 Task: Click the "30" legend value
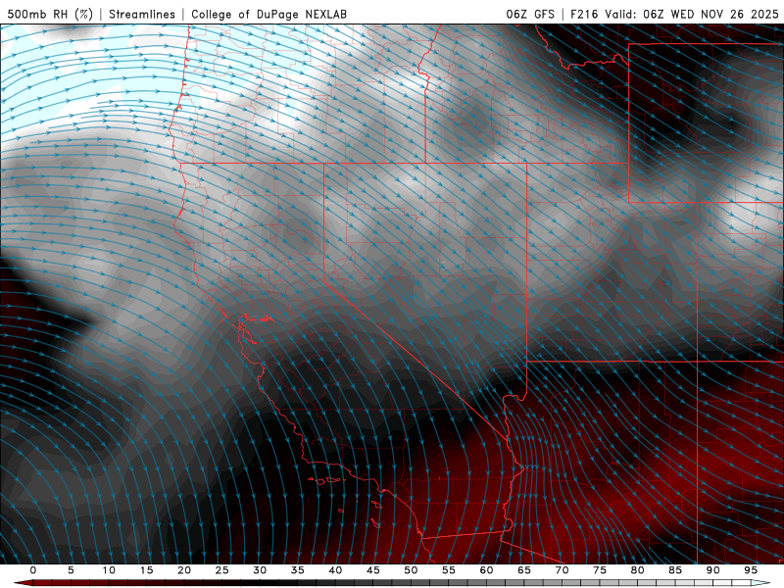[260, 570]
